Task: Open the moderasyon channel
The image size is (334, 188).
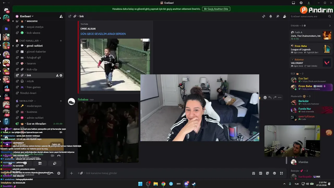Action: tap(39, 106)
